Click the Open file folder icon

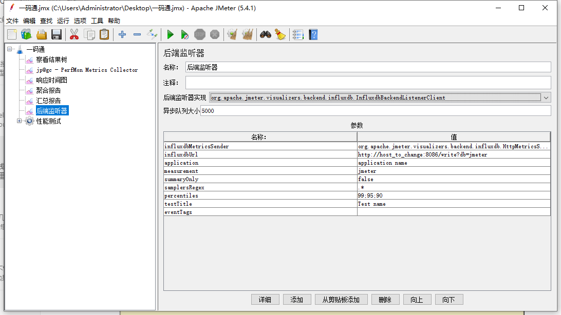pos(42,35)
